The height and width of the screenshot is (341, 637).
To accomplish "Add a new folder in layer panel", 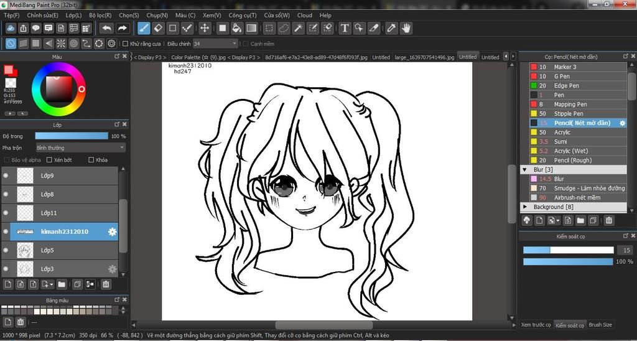I will coord(62,284).
